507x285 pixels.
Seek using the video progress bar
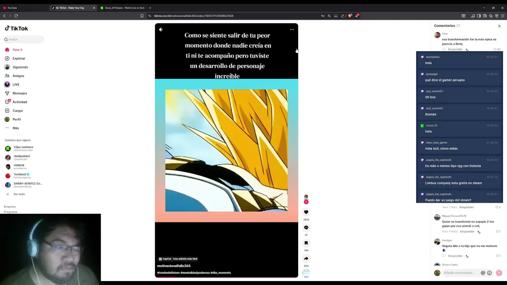click(x=226, y=277)
